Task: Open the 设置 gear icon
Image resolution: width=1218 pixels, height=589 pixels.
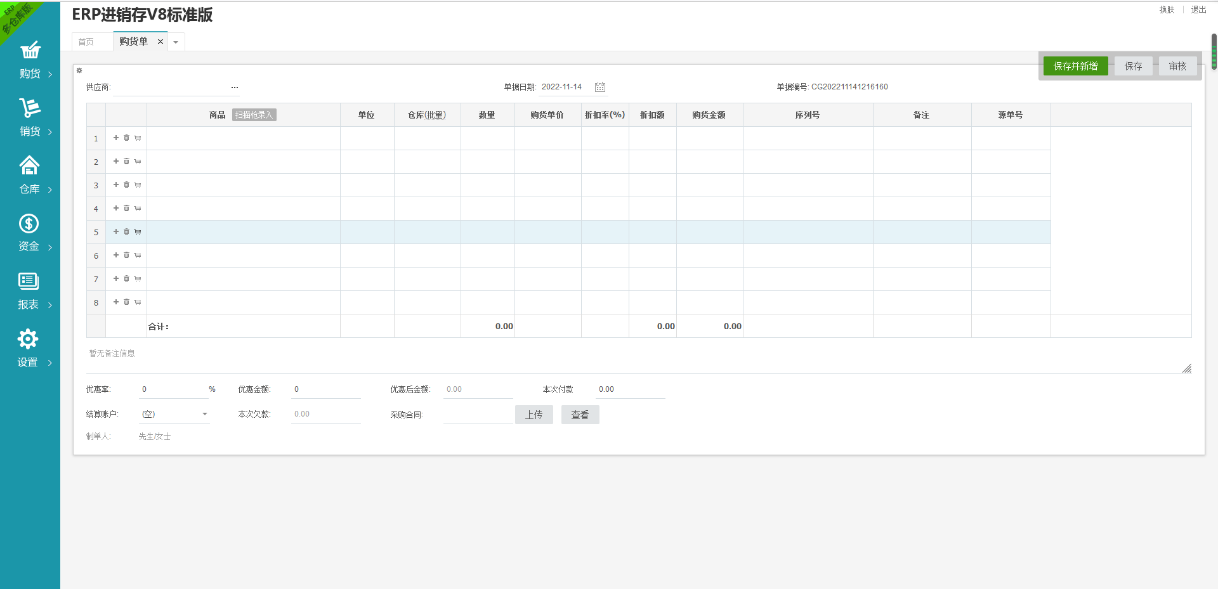Action: pos(28,339)
